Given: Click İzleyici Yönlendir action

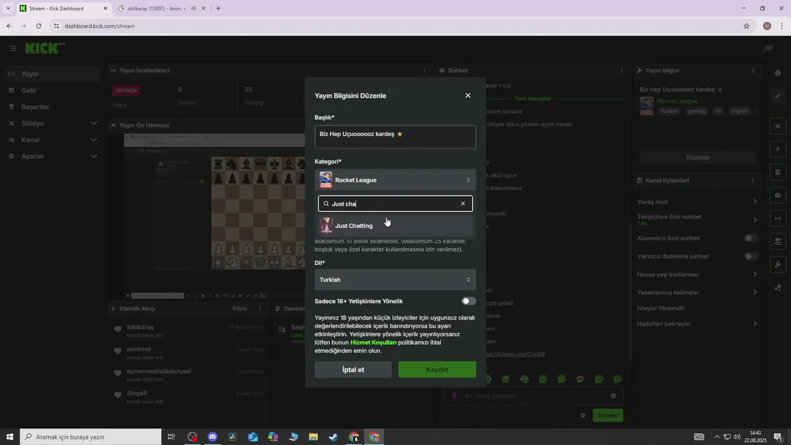Looking at the screenshot, I should point(661,308).
